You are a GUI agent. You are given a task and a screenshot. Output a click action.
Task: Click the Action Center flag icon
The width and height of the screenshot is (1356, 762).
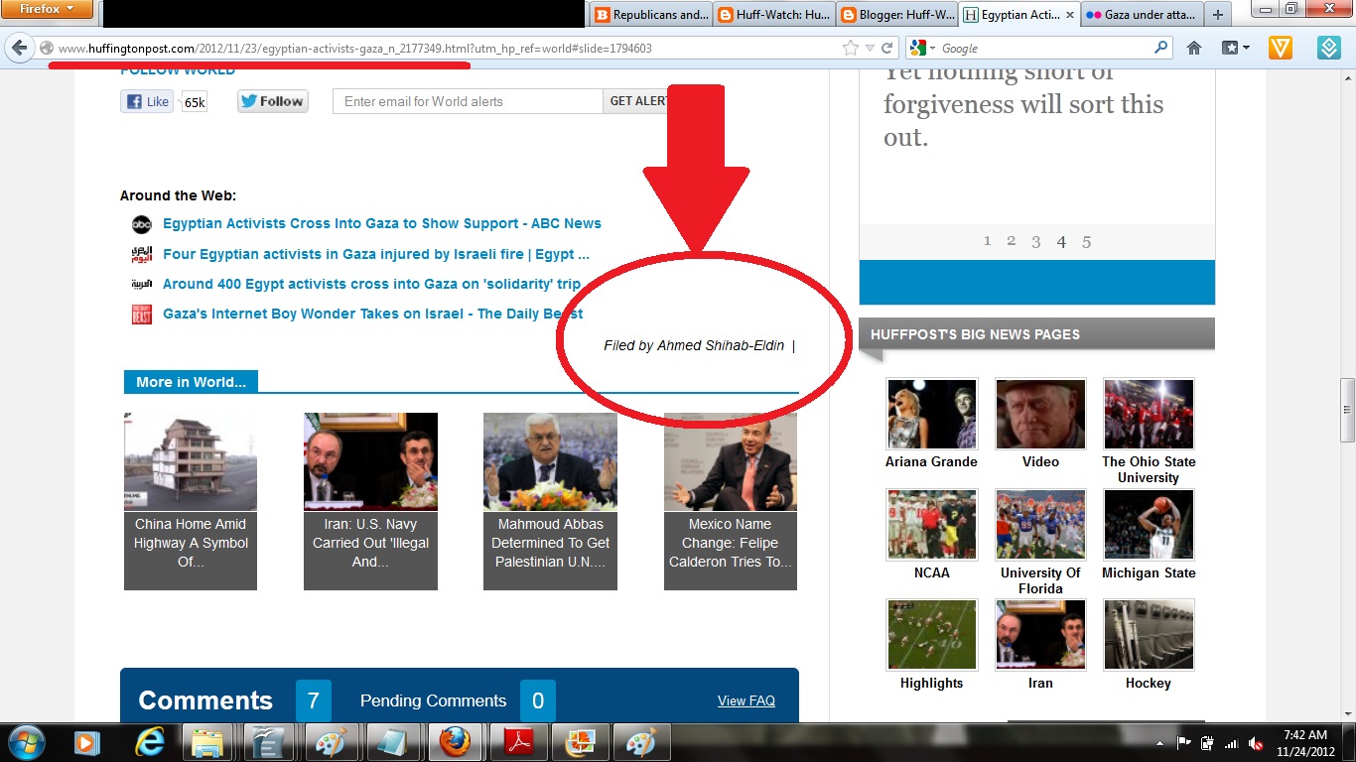click(x=1184, y=743)
